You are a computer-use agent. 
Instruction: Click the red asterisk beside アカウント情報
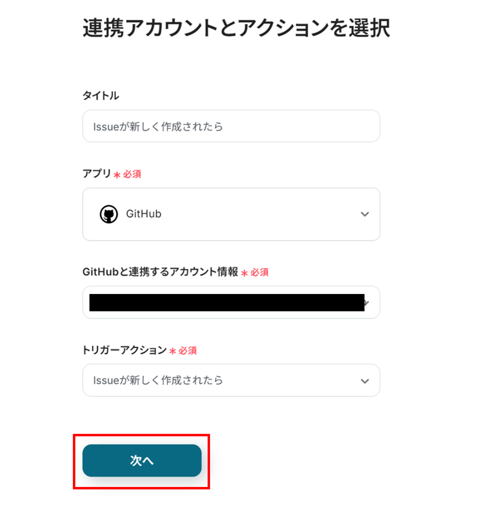[244, 273]
